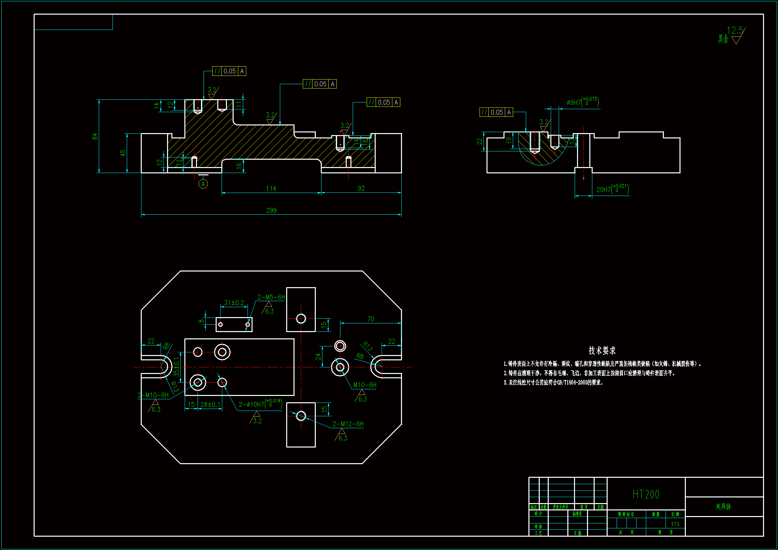Click the 夹具体 part name in the title block
Screen dimensions: 778x550
coord(723,507)
